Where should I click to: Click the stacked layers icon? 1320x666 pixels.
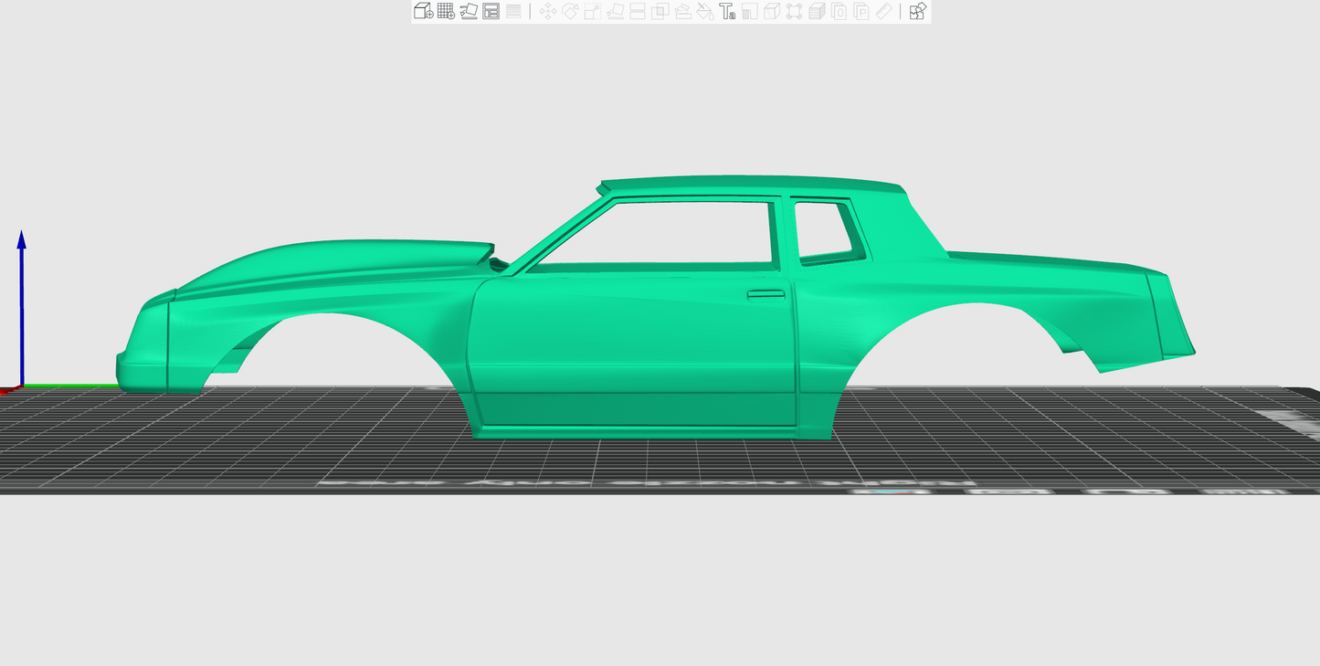click(x=817, y=11)
